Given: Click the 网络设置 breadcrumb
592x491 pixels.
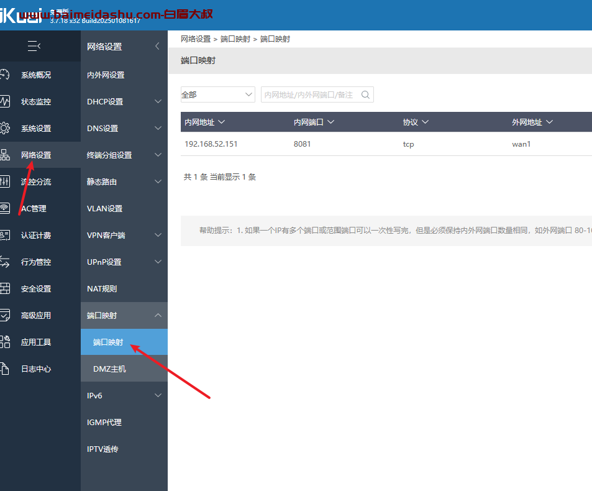Looking at the screenshot, I should click(196, 39).
